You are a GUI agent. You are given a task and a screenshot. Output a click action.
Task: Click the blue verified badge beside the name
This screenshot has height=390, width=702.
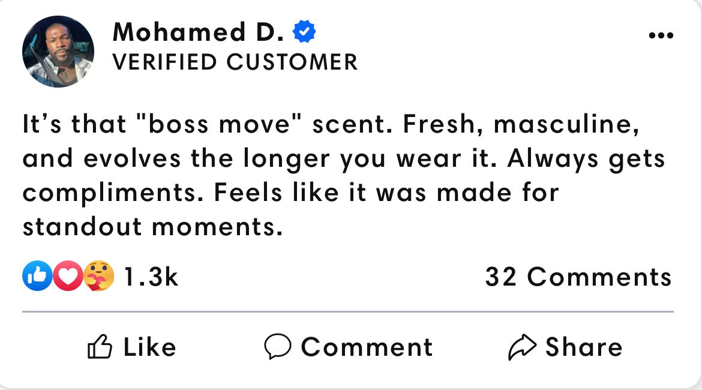click(x=304, y=32)
